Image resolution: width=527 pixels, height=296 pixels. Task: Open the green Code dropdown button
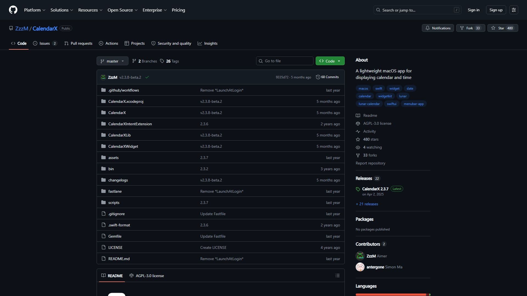330,61
